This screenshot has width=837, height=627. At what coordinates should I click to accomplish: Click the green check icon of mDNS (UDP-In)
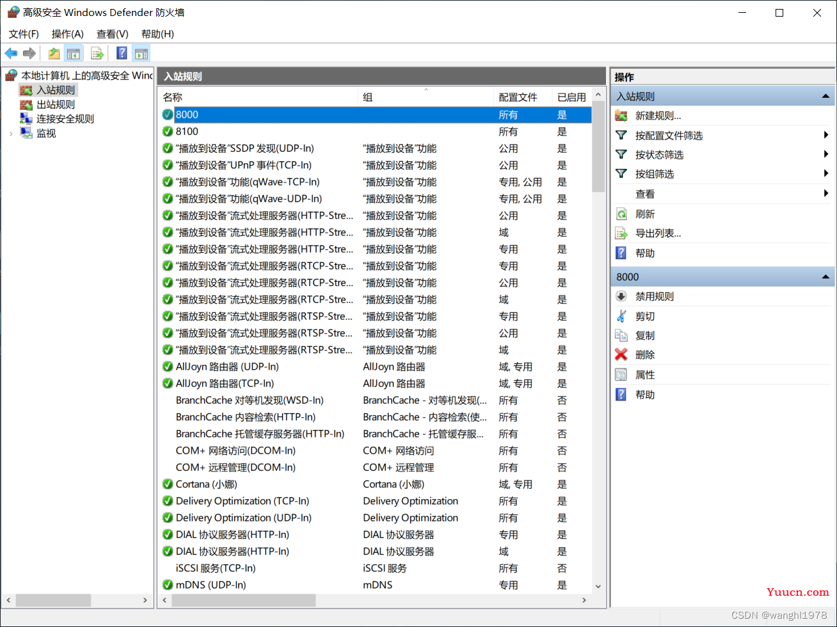pyautogui.click(x=168, y=585)
